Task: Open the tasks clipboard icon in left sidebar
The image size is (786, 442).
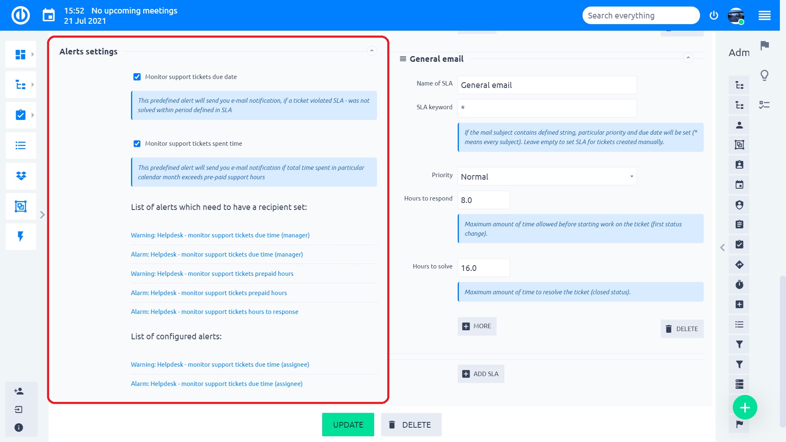Action: coord(20,115)
